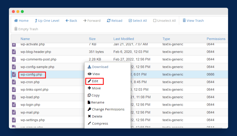Sort by Type column header
This screenshot has width=237, height=136.
[166, 39]
